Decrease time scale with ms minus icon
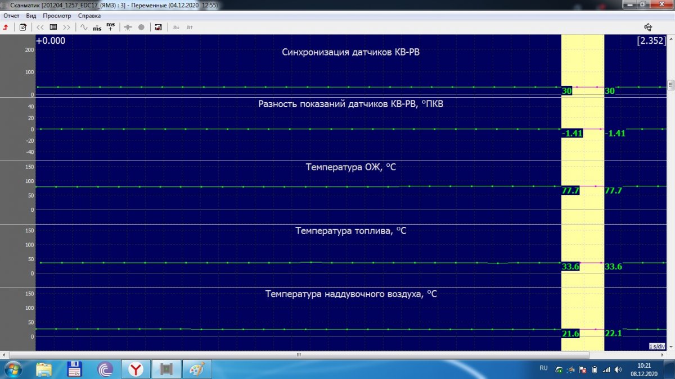 [x=97, y=27]
